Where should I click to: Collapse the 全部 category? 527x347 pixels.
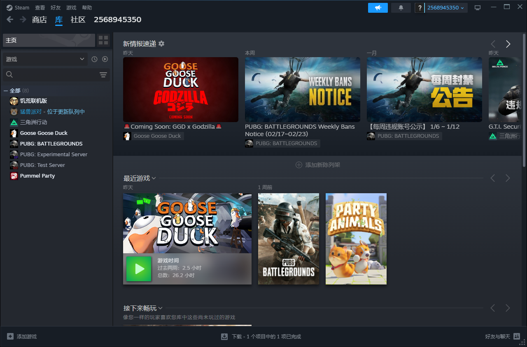[x=6, y=90]
